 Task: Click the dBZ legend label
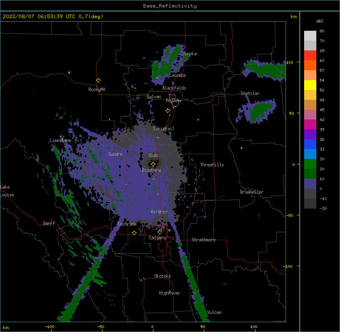pos(319,21)
